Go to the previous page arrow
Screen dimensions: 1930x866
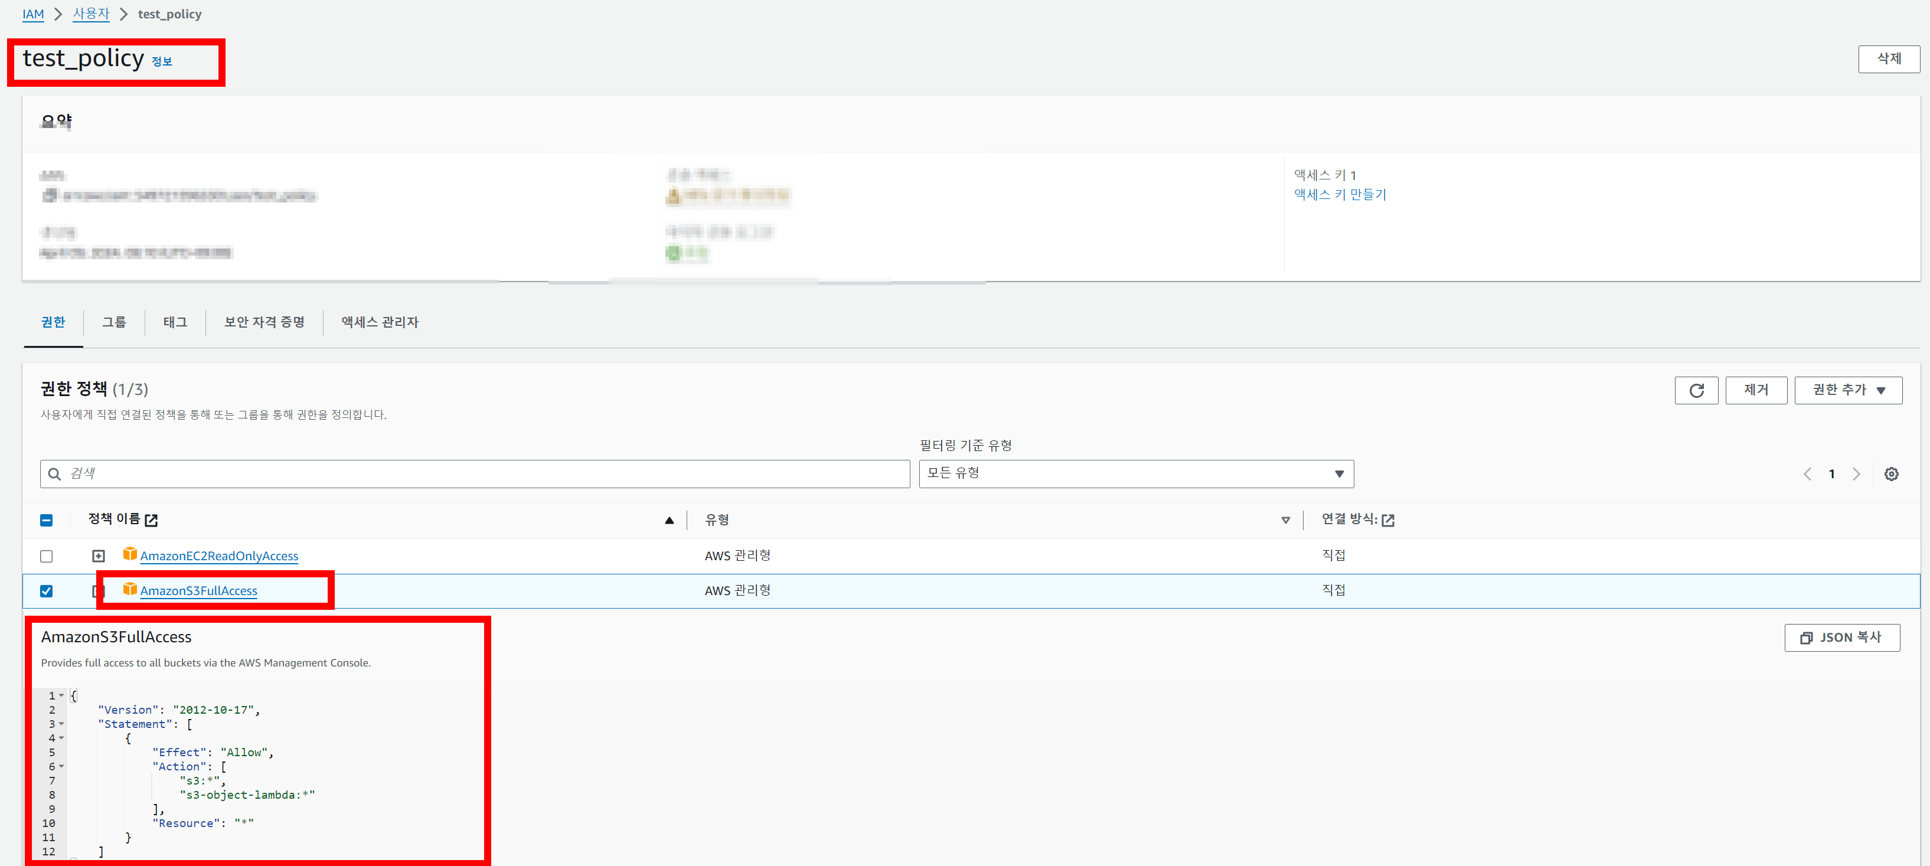pyautogui.click(x=1807, y=474)
